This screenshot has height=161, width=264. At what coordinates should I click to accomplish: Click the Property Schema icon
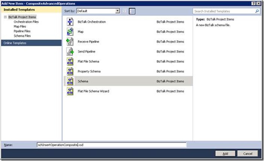click(x=70, y=71)
